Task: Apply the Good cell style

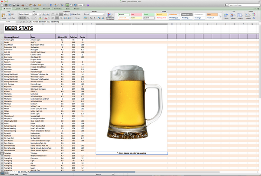Action: point(149,15)
